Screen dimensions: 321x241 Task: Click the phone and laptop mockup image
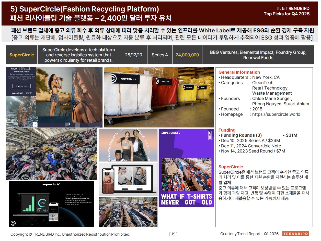point(128,179)
